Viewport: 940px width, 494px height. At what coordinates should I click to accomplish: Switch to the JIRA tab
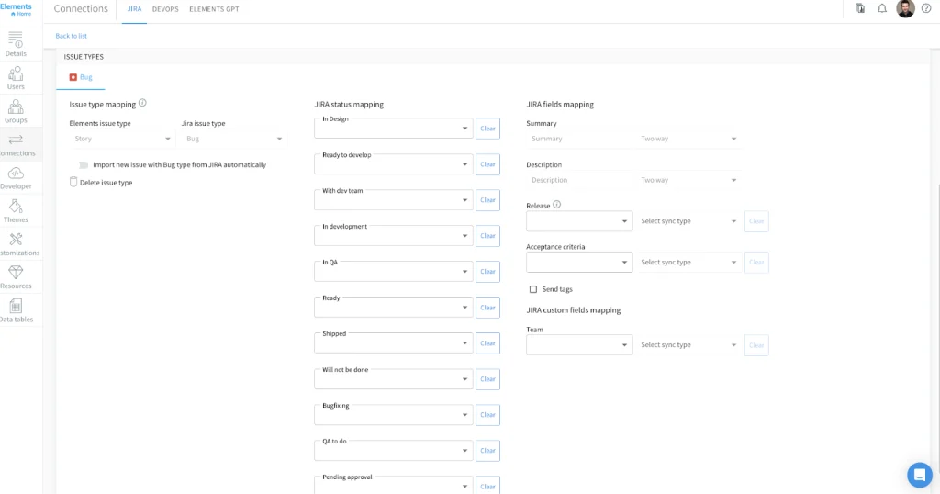point(134,9)
